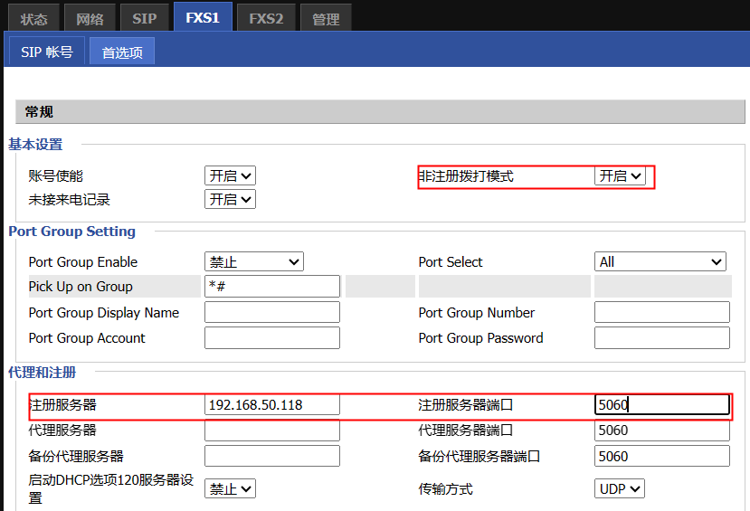Click the Port Group Display Name field
This screenshot has width=750, height=511.
tap(272, 312)
